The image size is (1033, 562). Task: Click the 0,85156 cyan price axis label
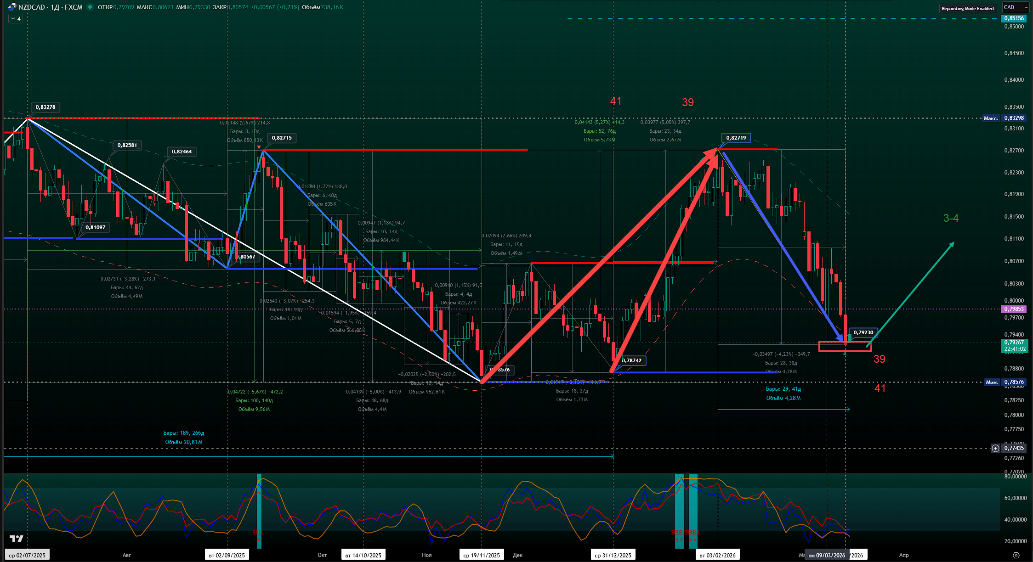click(1013, 18)
